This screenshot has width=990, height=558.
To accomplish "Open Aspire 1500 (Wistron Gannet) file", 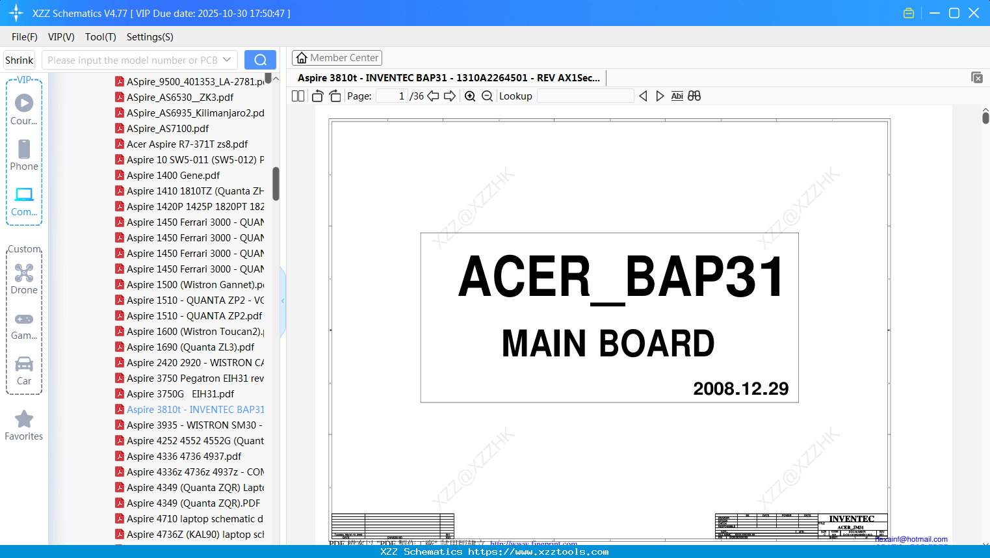I will [190, 285].
